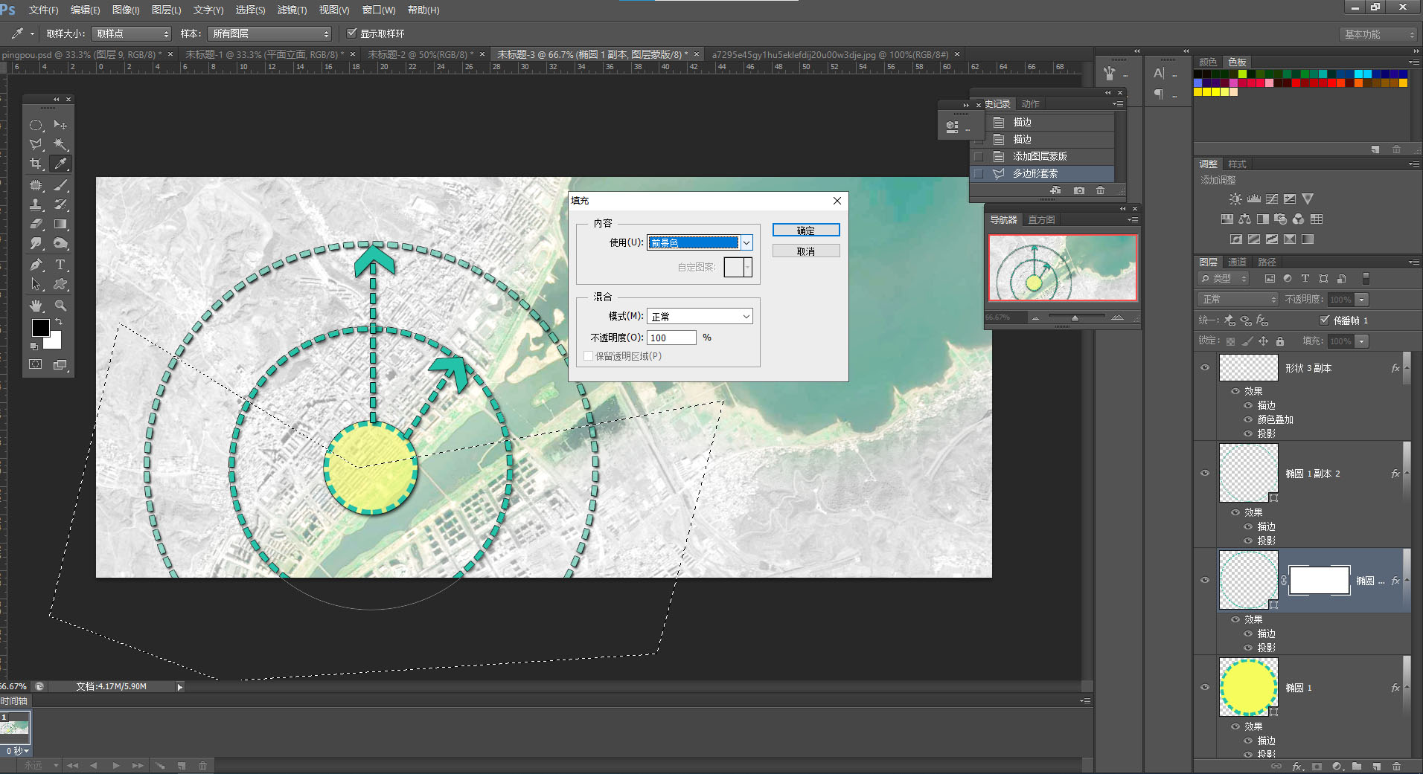Select the Eyedropper tool in the toolbox
Screen dimensions: 1423x774
point(60,164)
